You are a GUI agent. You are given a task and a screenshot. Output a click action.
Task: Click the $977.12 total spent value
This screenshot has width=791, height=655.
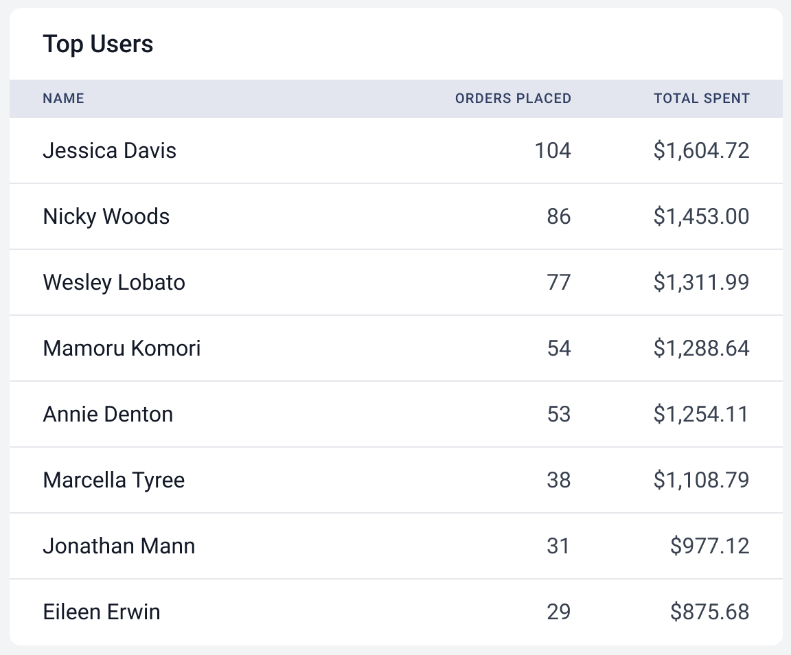click(x=710, y=546)
